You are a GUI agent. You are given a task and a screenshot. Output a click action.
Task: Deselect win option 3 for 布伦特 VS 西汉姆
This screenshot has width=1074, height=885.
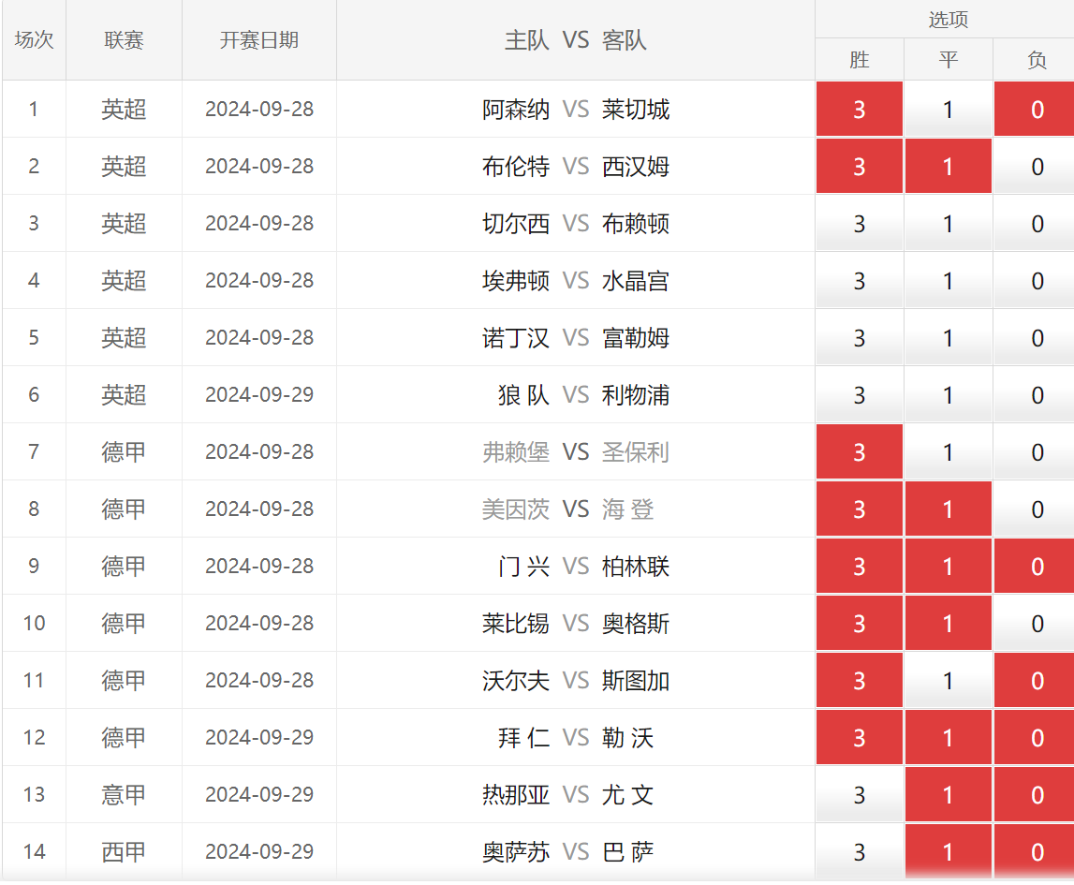coord(859,167)
